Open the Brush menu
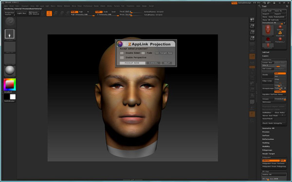292x182 pixels. [12, 6]
